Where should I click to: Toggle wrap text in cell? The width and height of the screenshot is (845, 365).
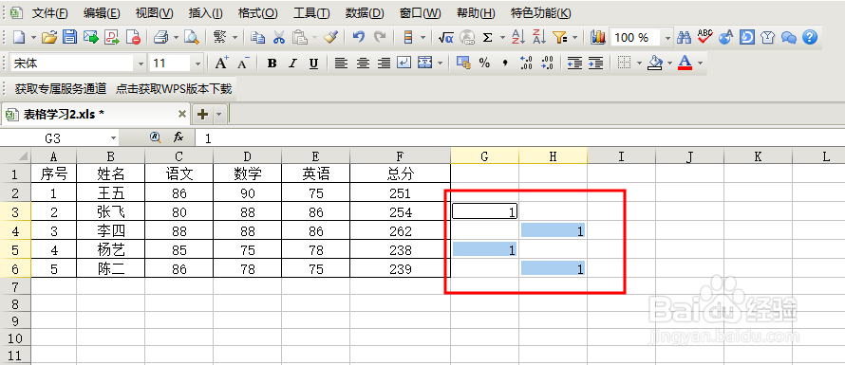404,64
